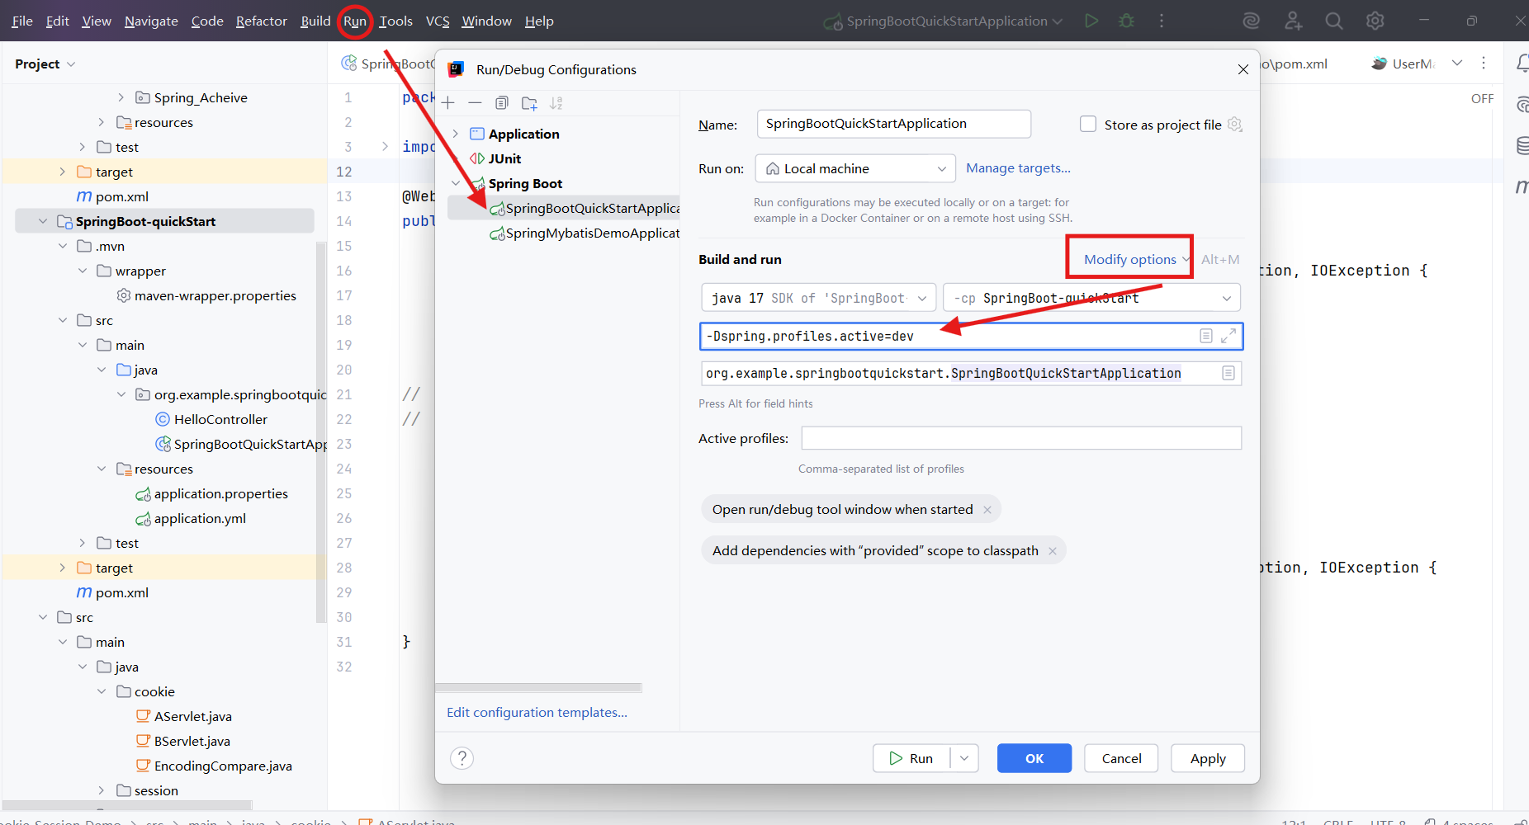Browse main class via the list icon
This screenshot has width=1529, height=825.
(1228, 373)
